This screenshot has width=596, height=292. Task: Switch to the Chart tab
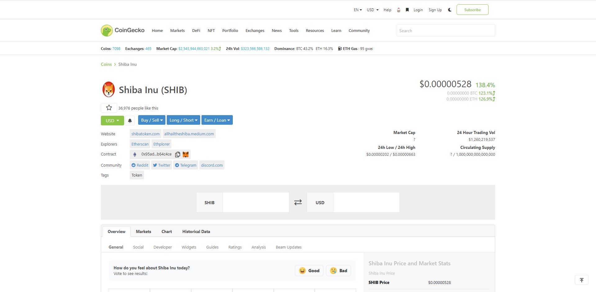point(167,231)
